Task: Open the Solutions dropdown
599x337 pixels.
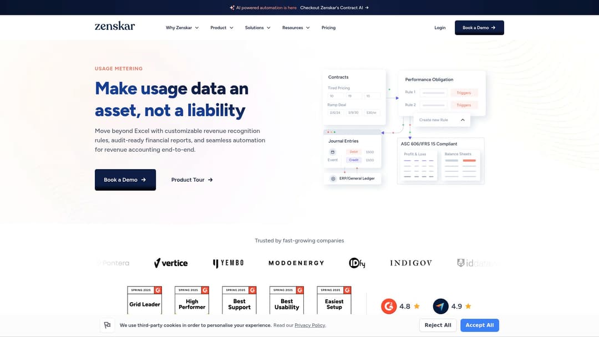Action: [257, 28]
